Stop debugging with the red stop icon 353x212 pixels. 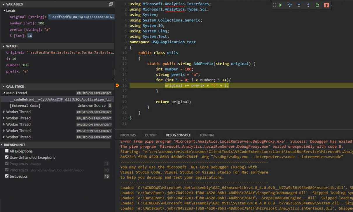[x=326, y=5]
